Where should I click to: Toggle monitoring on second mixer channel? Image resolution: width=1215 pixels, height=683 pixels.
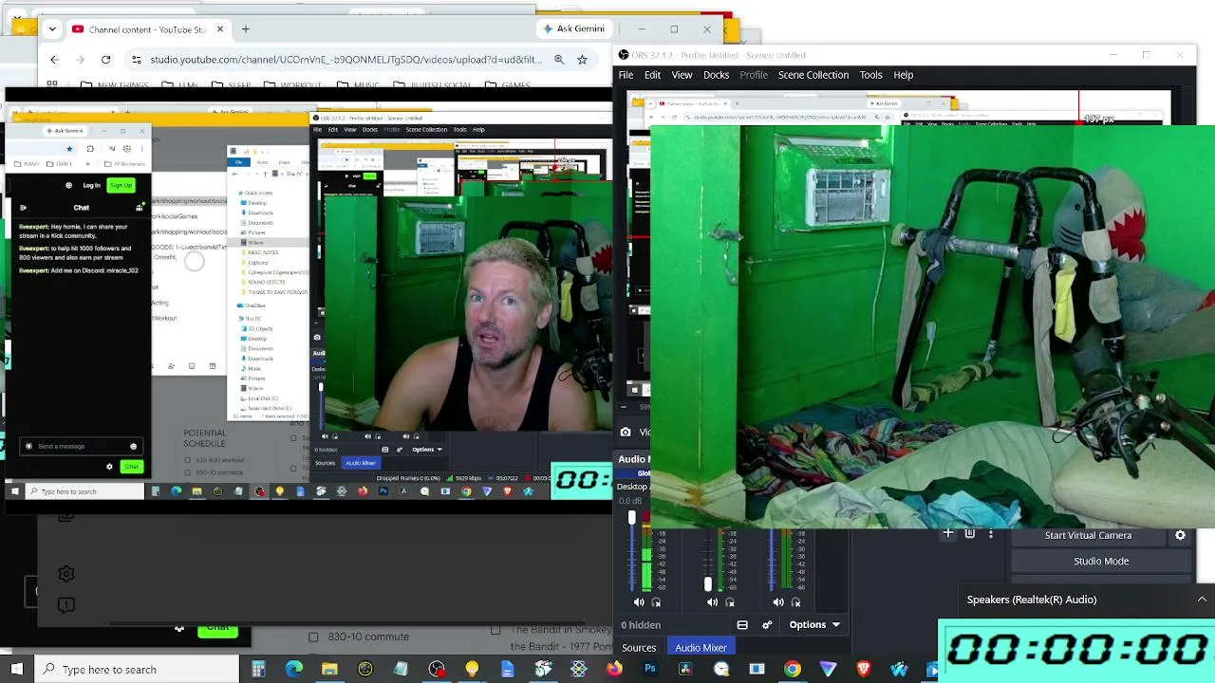730,602
